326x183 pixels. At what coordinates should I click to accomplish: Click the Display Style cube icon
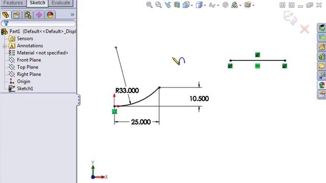click(199, 5)
